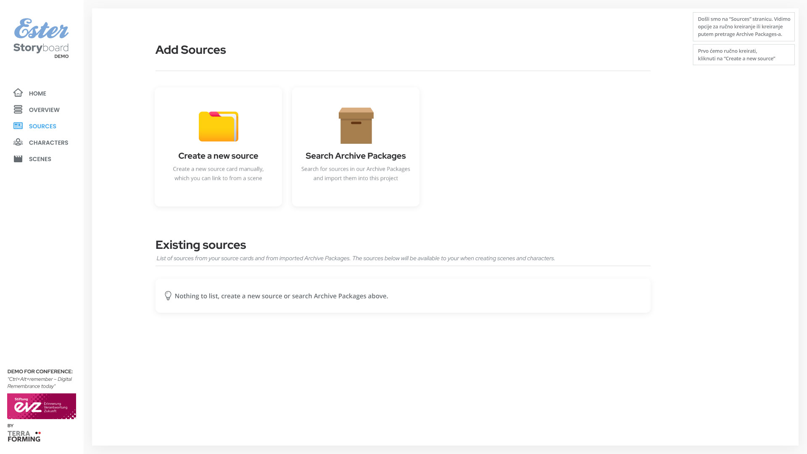Click the Overview stacked-layers icon

pos(18,109)
